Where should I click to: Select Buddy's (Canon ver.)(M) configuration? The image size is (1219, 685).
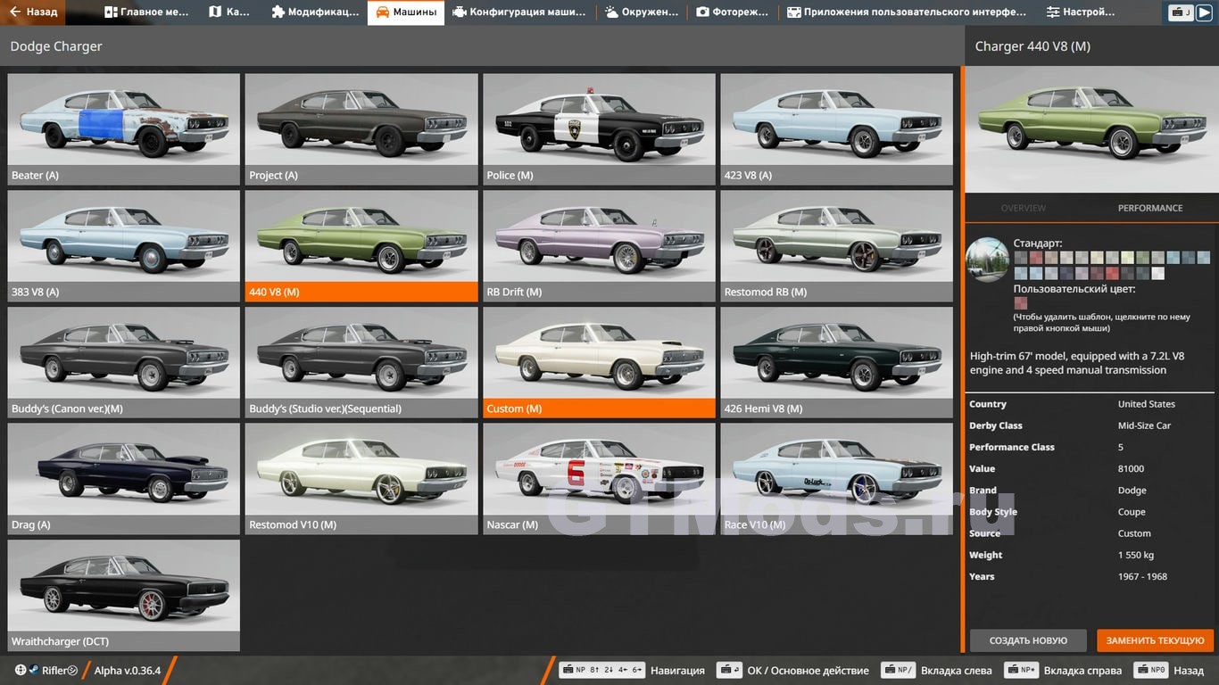124,362
